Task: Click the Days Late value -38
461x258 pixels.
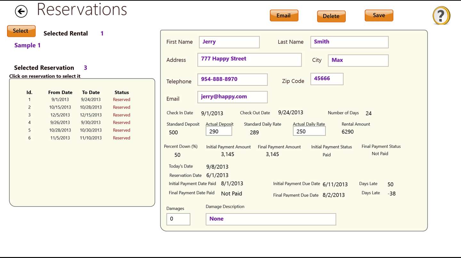Action: coord(392,194)
